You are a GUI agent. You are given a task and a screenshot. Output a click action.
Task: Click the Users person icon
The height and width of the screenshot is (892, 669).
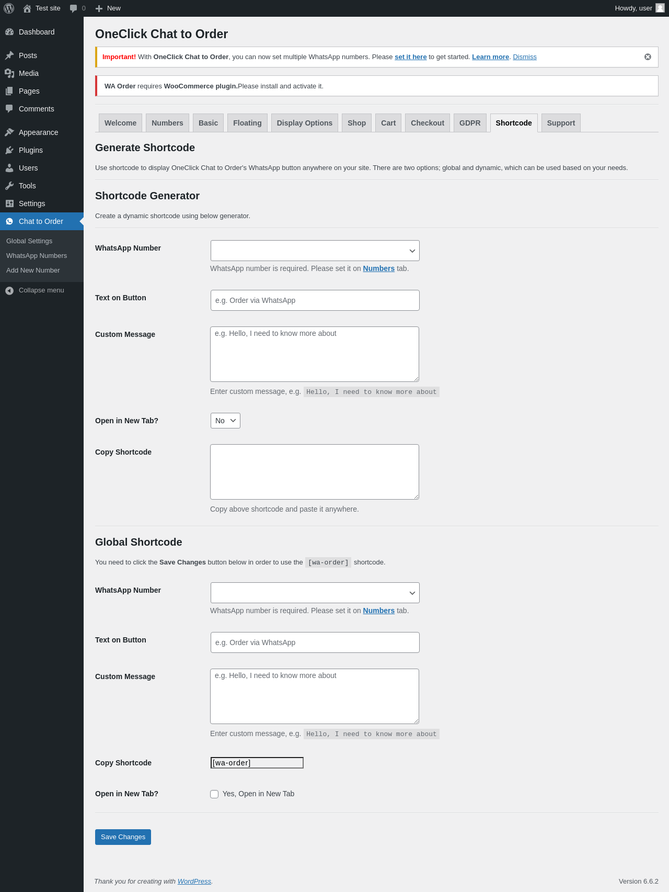9,168
